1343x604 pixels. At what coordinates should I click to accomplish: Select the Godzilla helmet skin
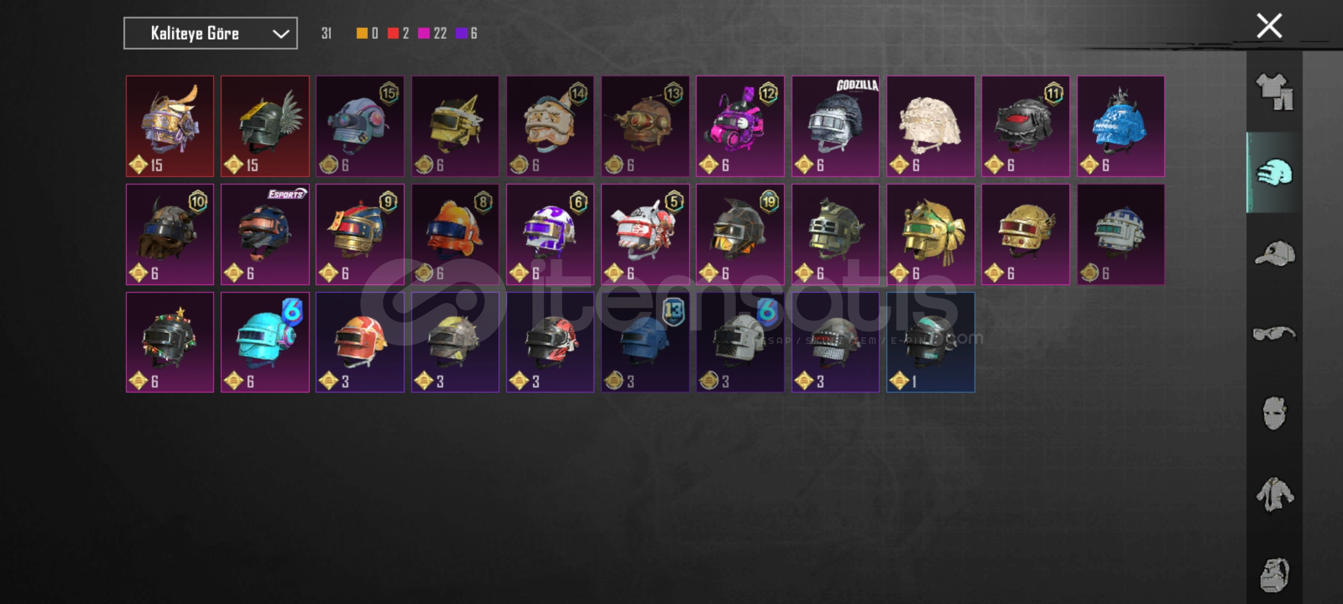835,126
